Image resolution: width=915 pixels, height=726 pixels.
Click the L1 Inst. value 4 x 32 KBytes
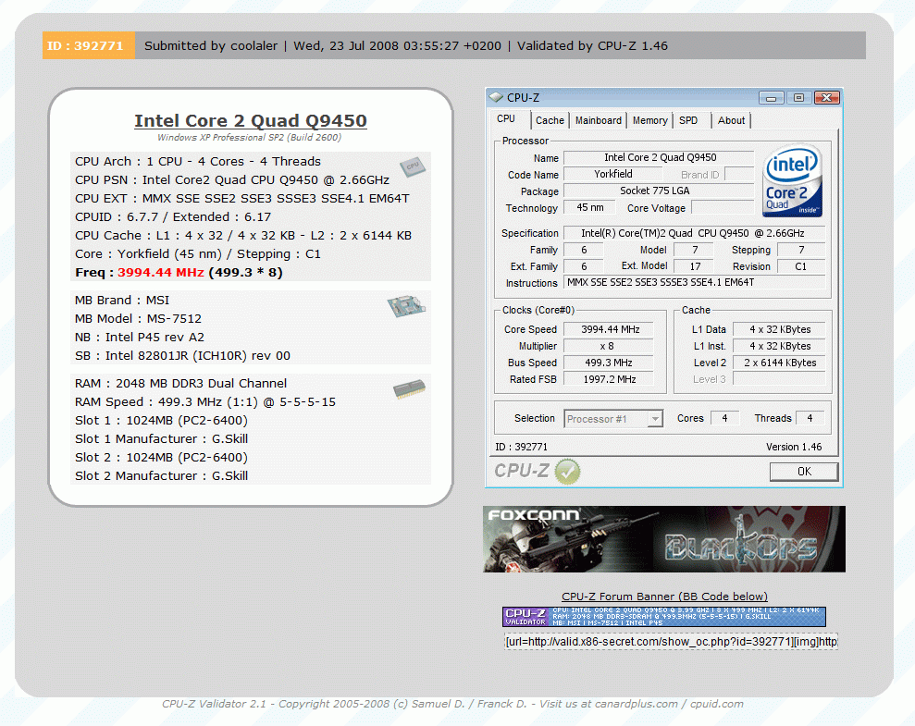coord(780,346)
